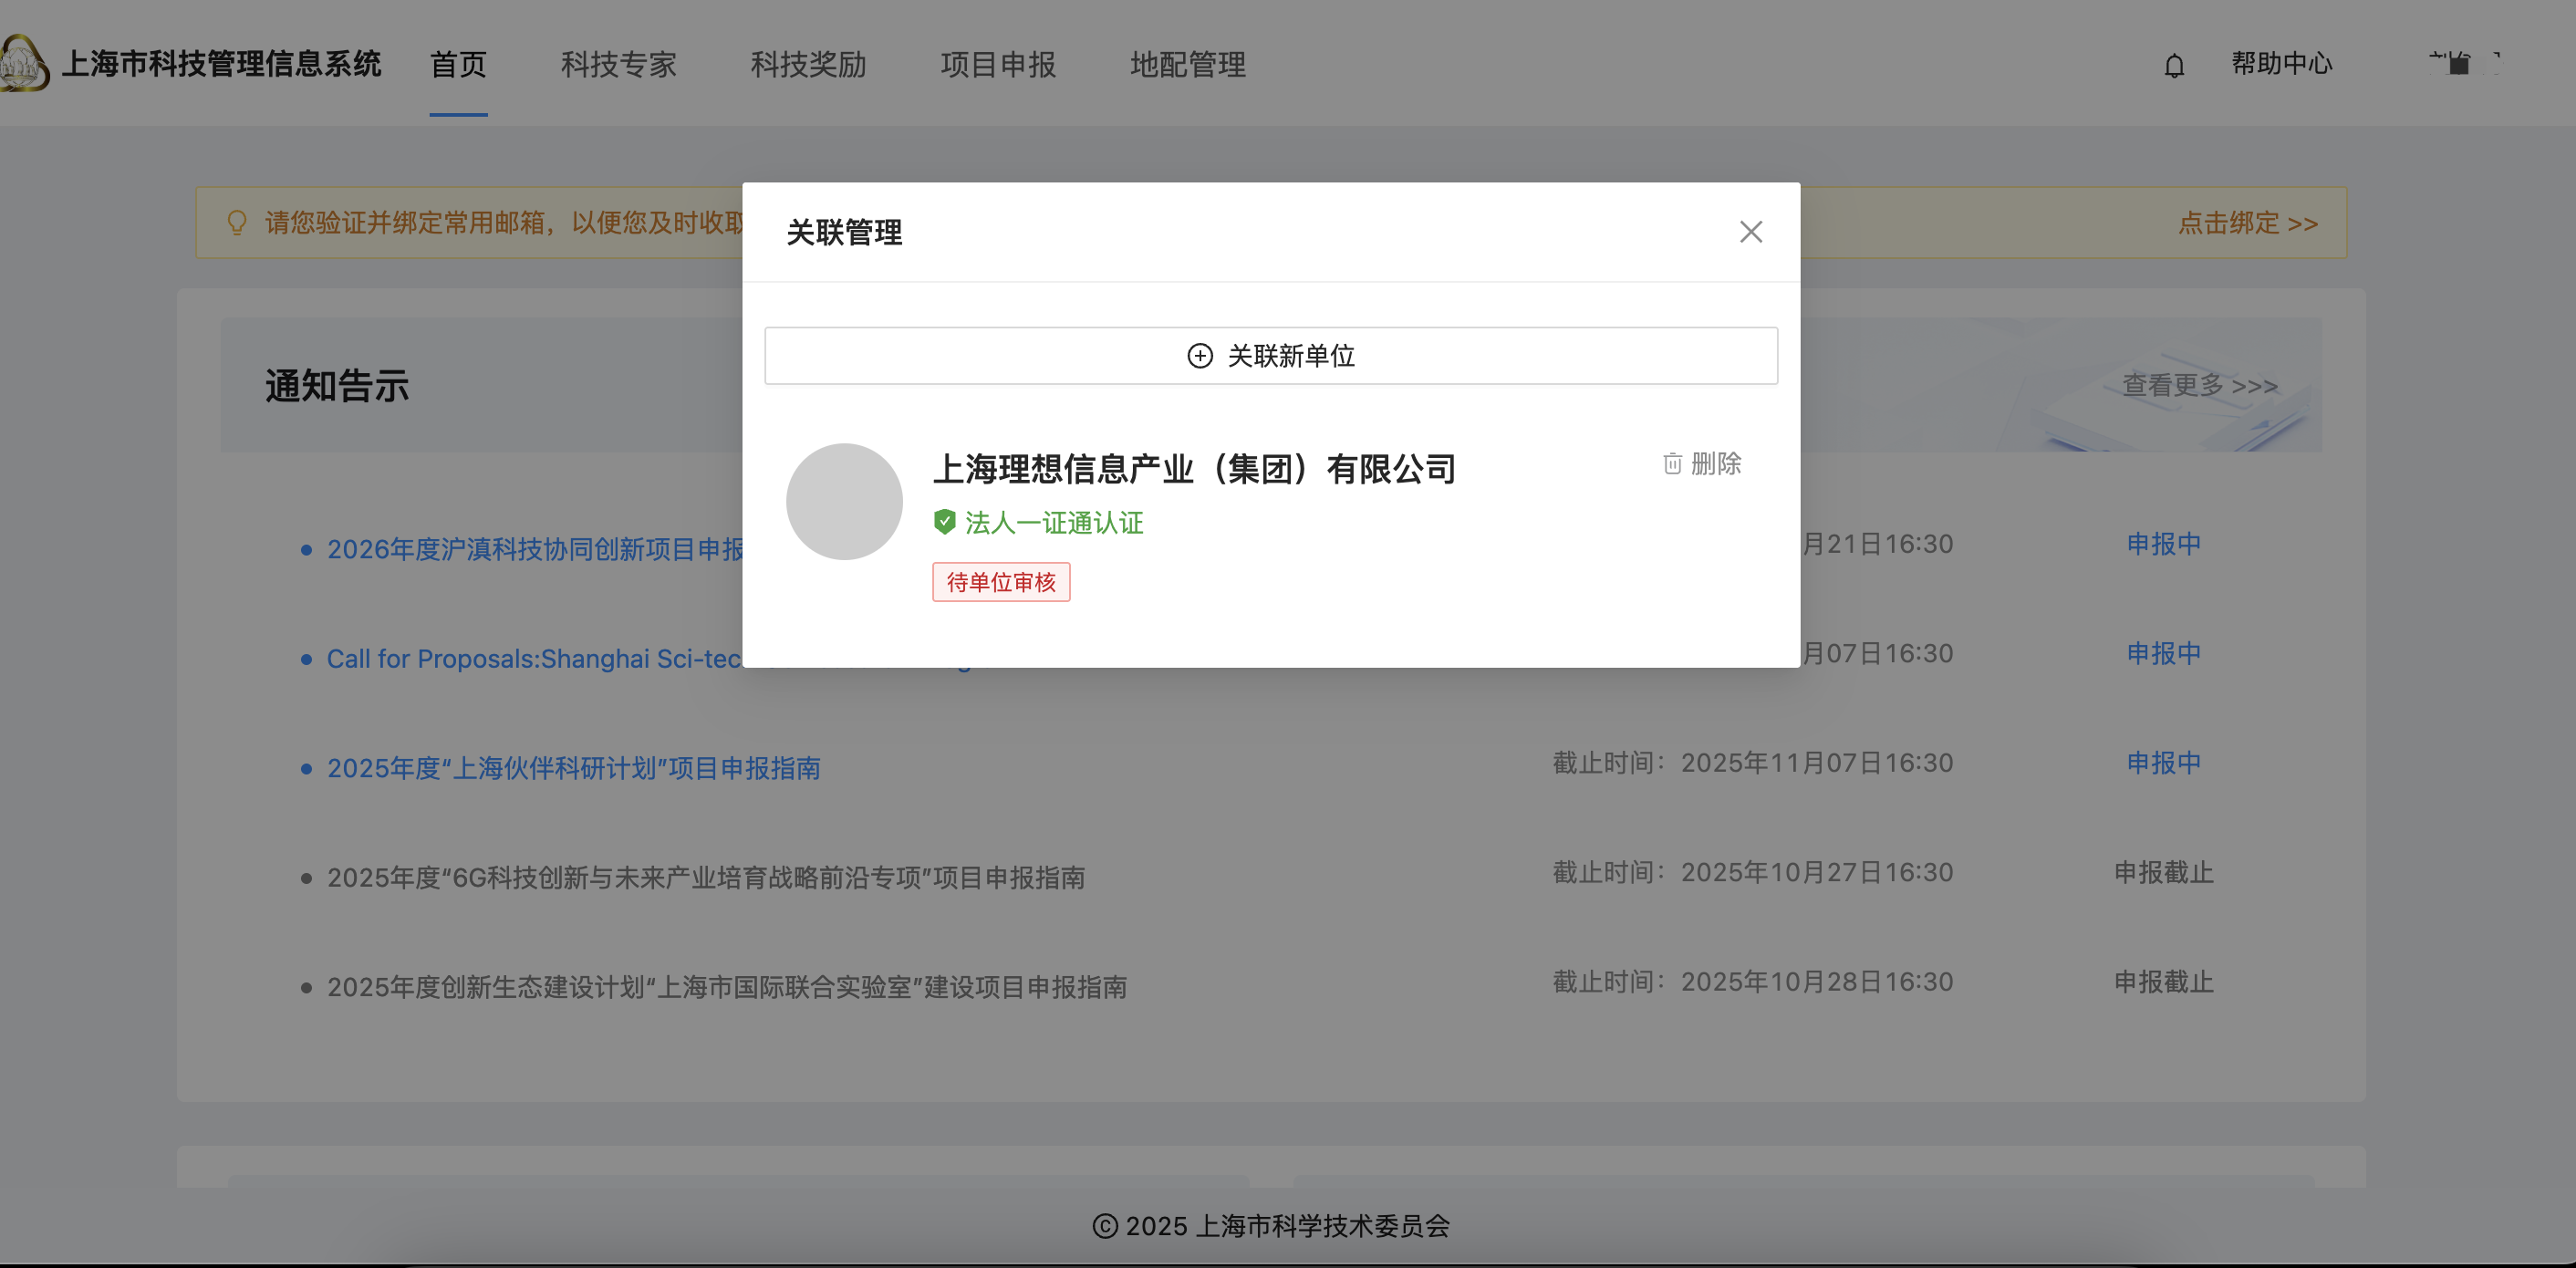Click the 待单位审核 status tag

pos(1001,582)
